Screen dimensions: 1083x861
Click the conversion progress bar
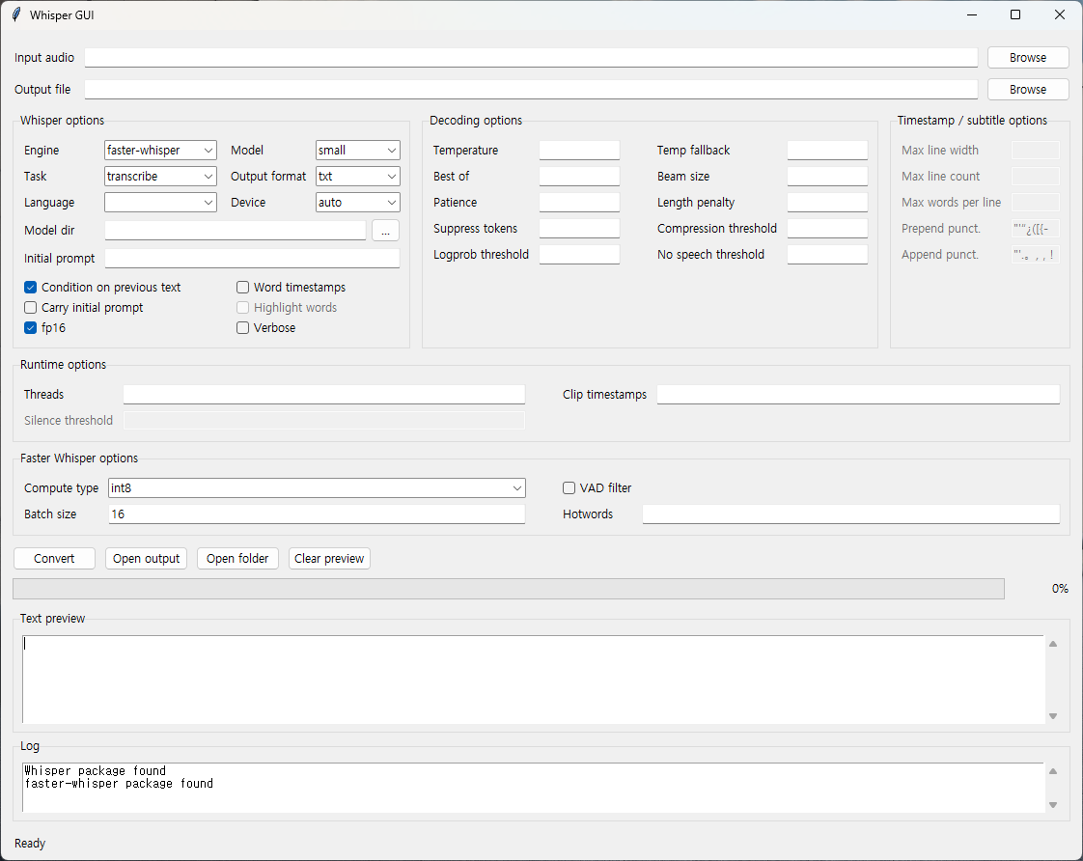point(509,589)
